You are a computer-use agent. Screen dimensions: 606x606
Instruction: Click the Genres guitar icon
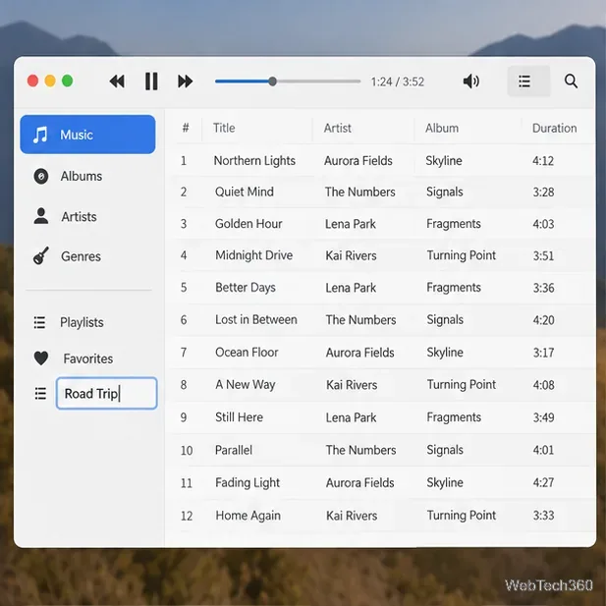41,255
